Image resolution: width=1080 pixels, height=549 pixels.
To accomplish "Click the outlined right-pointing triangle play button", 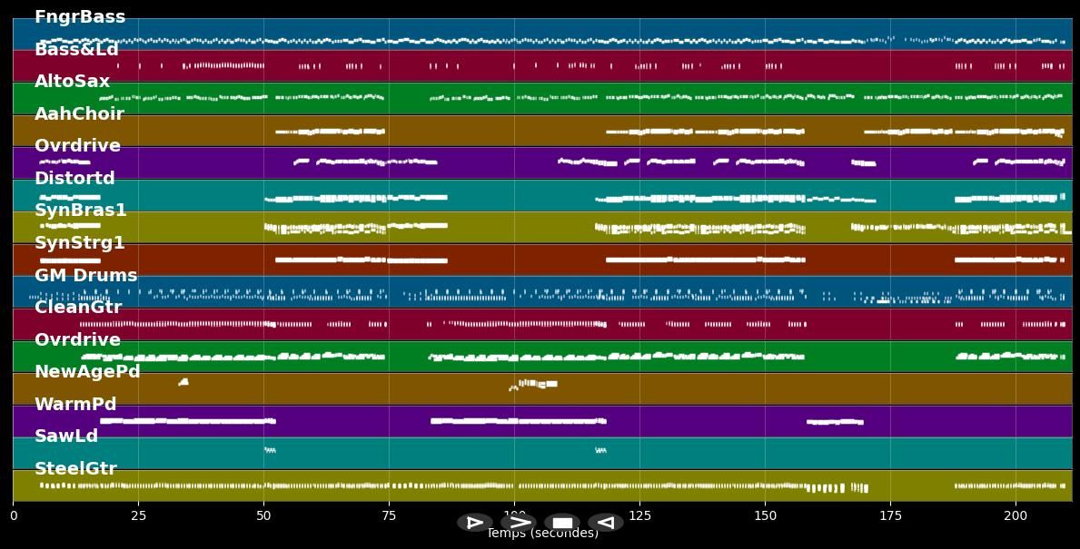I will click(x=474, y=523).
